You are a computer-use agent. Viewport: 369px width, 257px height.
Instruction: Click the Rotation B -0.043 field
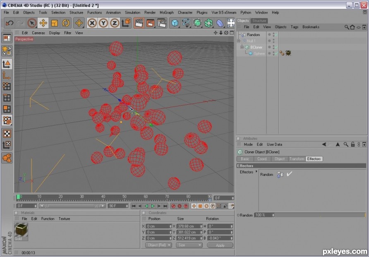[220, 238]
